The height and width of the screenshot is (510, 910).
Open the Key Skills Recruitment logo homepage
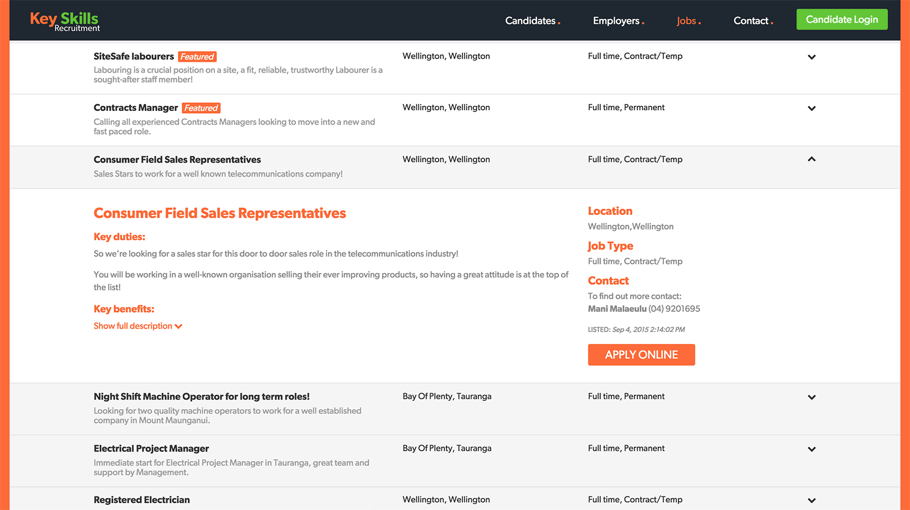click(65, 21)
